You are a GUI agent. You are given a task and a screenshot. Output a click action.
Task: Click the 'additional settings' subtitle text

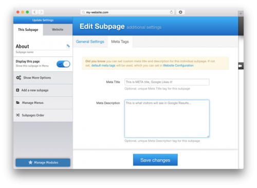pyautogui.click(x=144, y=27)
